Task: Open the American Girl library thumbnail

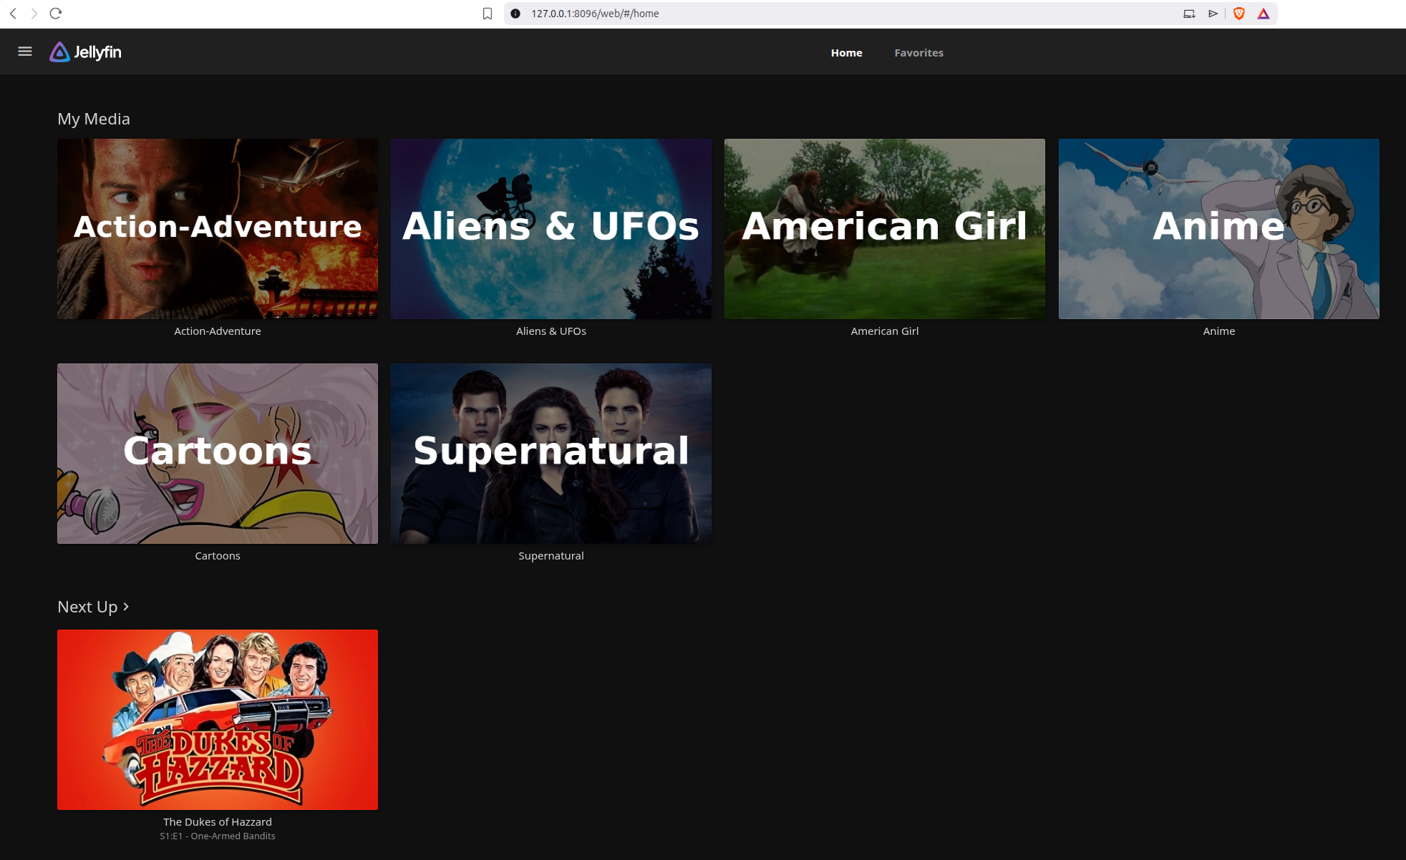Action: [x=885, y=229]
